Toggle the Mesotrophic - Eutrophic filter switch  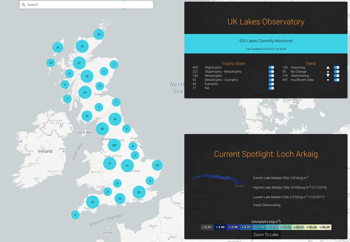click(x=271, y=80)
